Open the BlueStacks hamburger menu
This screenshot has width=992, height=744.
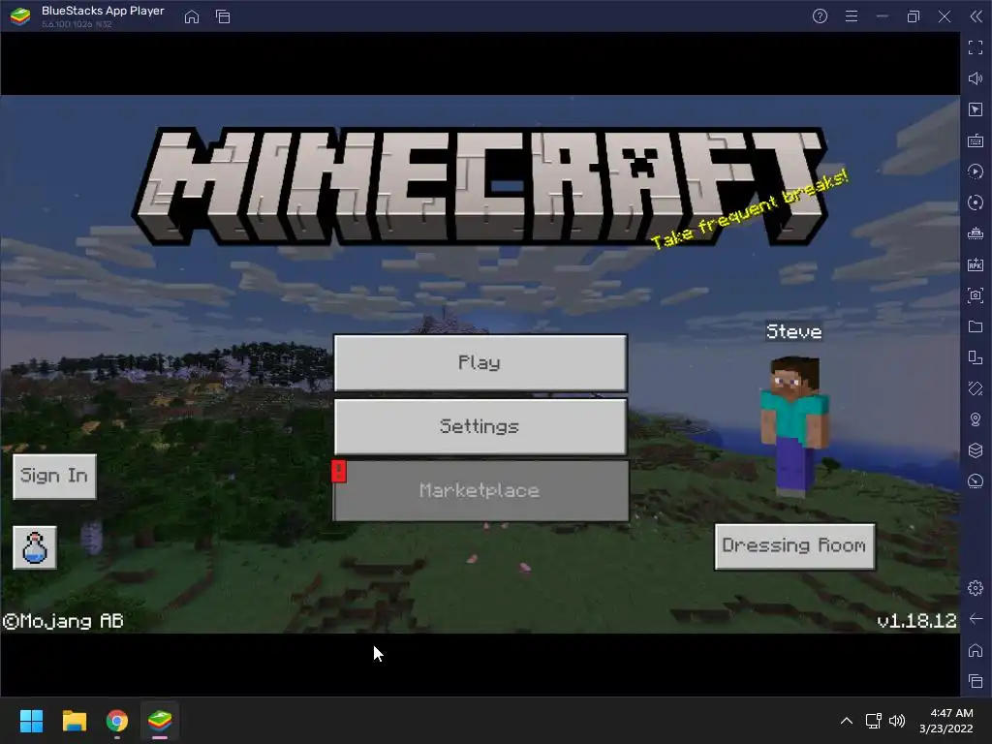click(x=852, y=16)
